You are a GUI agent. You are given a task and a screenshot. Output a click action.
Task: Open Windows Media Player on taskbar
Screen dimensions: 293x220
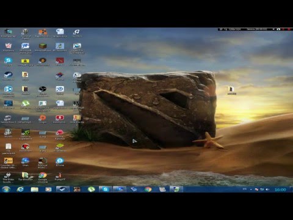click(48, 189)
